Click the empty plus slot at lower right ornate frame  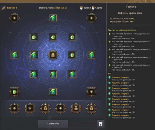(x=92, y=92)
